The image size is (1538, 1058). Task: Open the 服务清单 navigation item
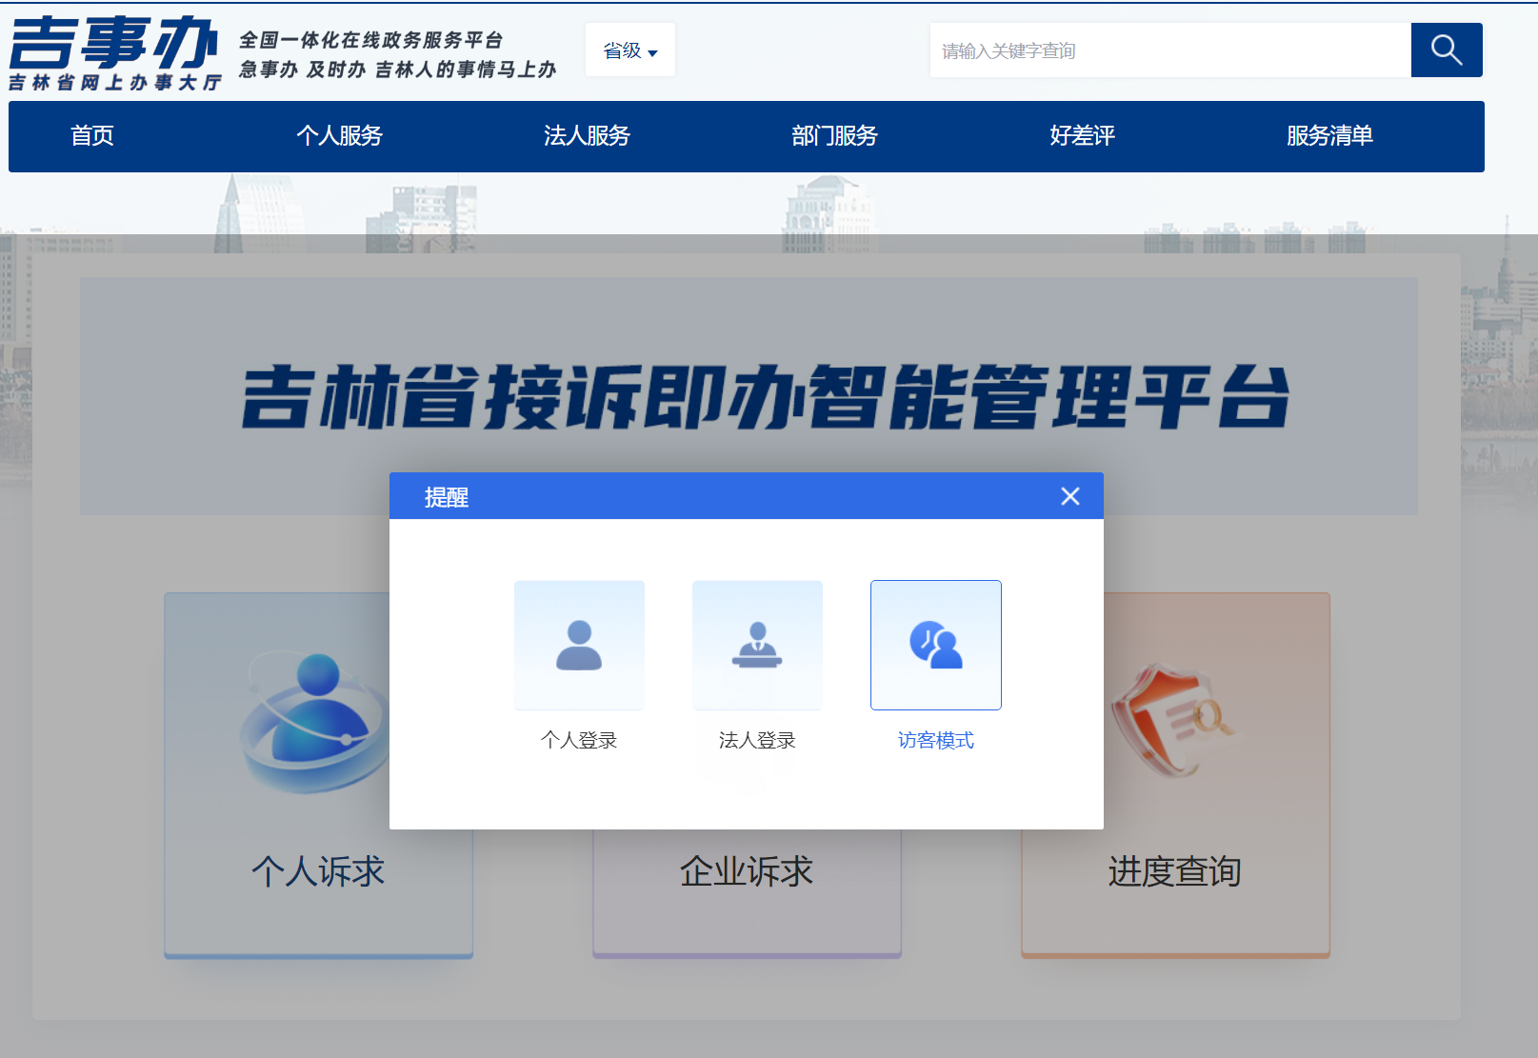(1329, 136)
